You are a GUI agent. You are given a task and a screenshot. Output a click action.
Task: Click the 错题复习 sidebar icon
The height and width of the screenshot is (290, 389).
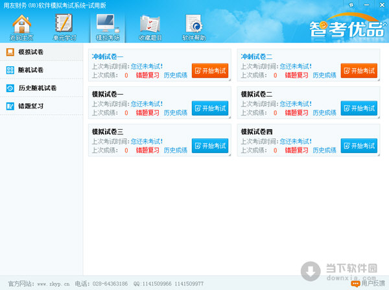[x=10, y=106]
